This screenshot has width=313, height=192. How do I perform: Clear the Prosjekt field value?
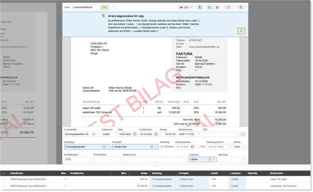152,147
